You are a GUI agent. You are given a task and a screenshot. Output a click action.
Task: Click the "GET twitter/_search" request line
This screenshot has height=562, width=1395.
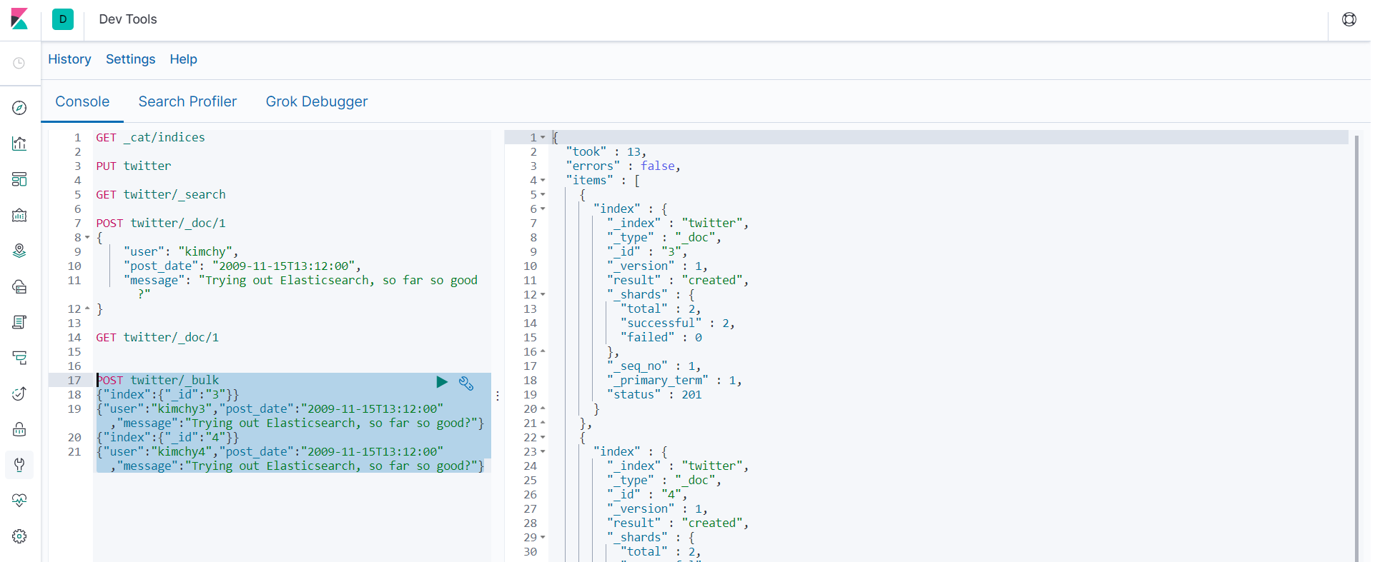point(161,194)
